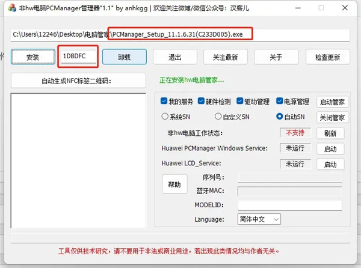
Task: Click the bottom progress bar
Action: [180, 238]
